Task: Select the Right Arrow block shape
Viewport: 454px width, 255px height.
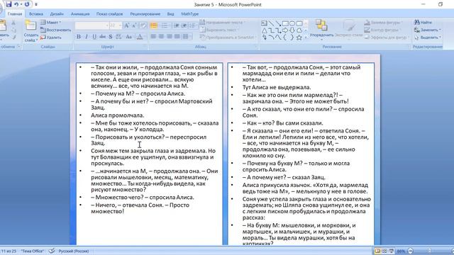Action: (x=285, y=30)
